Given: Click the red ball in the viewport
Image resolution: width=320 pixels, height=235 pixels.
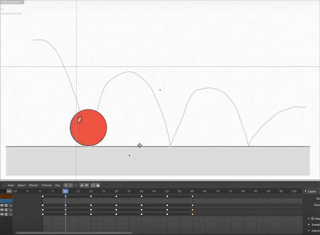Looking at the screenshot, I should pyautogui.click(x=88, y=127).
